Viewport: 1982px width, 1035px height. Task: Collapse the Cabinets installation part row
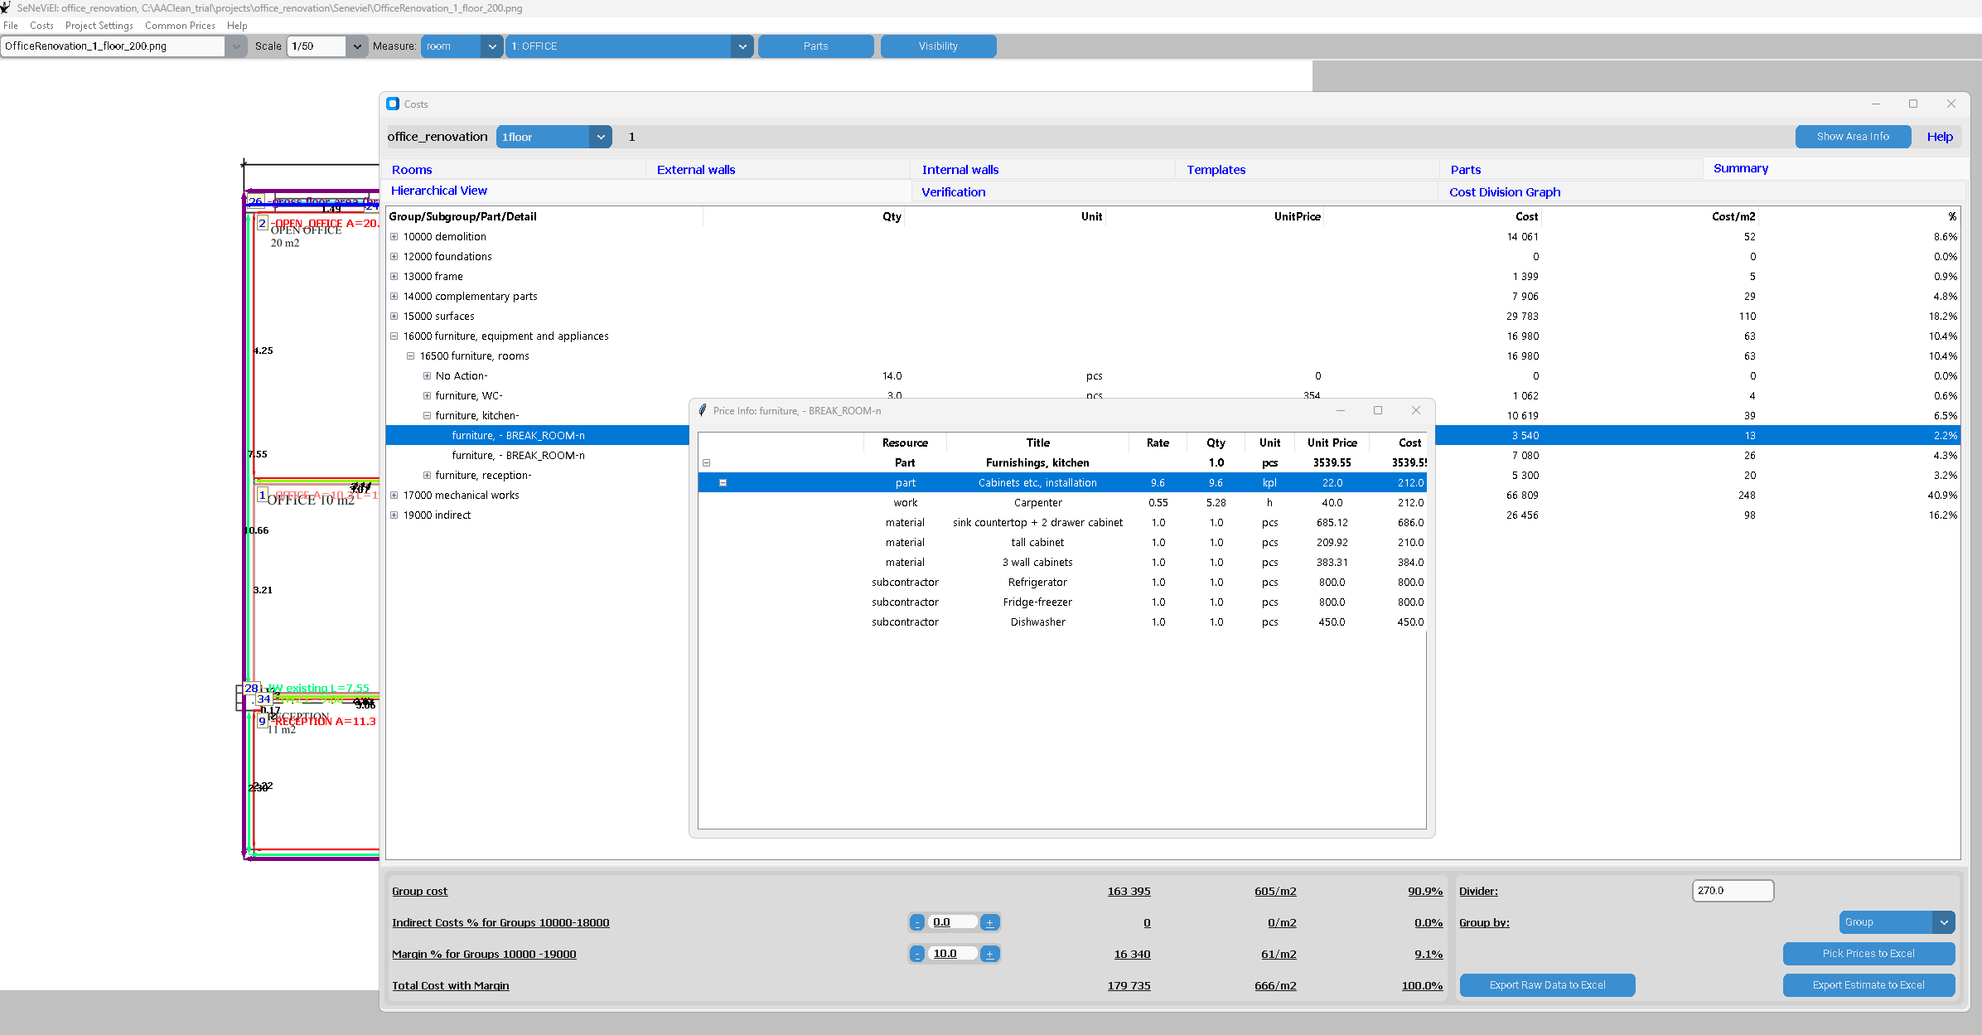[x=723, y=483]
